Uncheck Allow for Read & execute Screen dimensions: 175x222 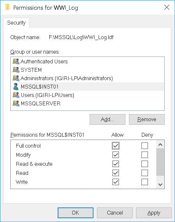(116, 164)
